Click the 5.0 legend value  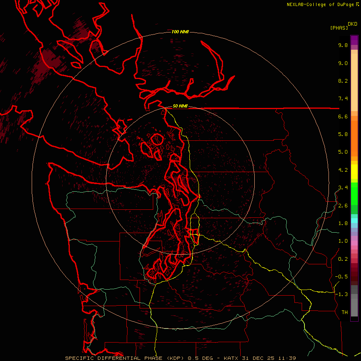pyautogui.click(x=343, y=152)
